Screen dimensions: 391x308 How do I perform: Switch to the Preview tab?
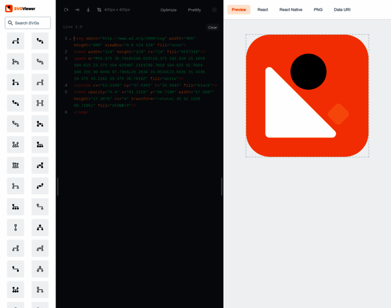(x=239, y=10)
